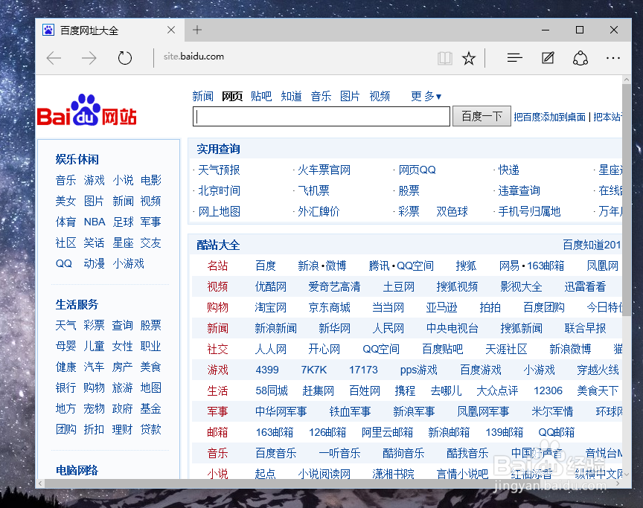Screen dimensions: 643x508
Task: Click the scroll-up arrow of the vertical scrollbar
Action: pyautogui.click(x=627, y=80)
